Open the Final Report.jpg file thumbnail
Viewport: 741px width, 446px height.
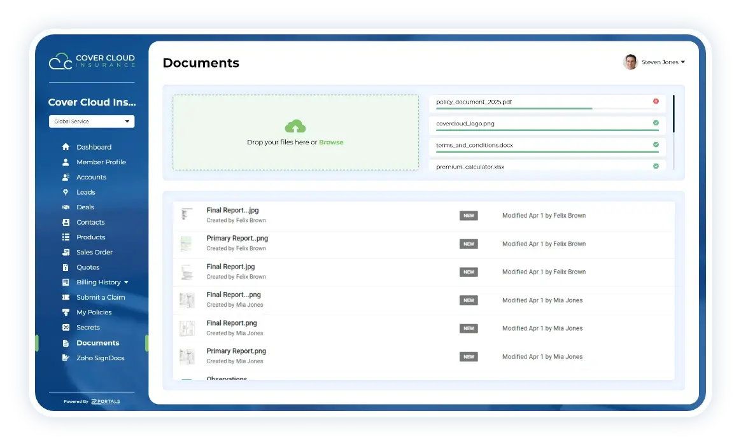pyautogui.click(x=187, y=272)
